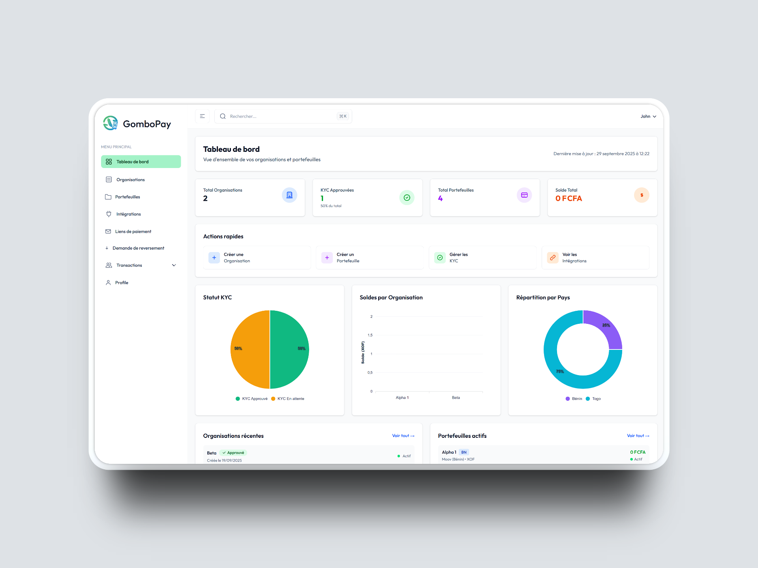Click the Voir les Intégrations link icon
The image size is (758, 568).
coord(553,258)
